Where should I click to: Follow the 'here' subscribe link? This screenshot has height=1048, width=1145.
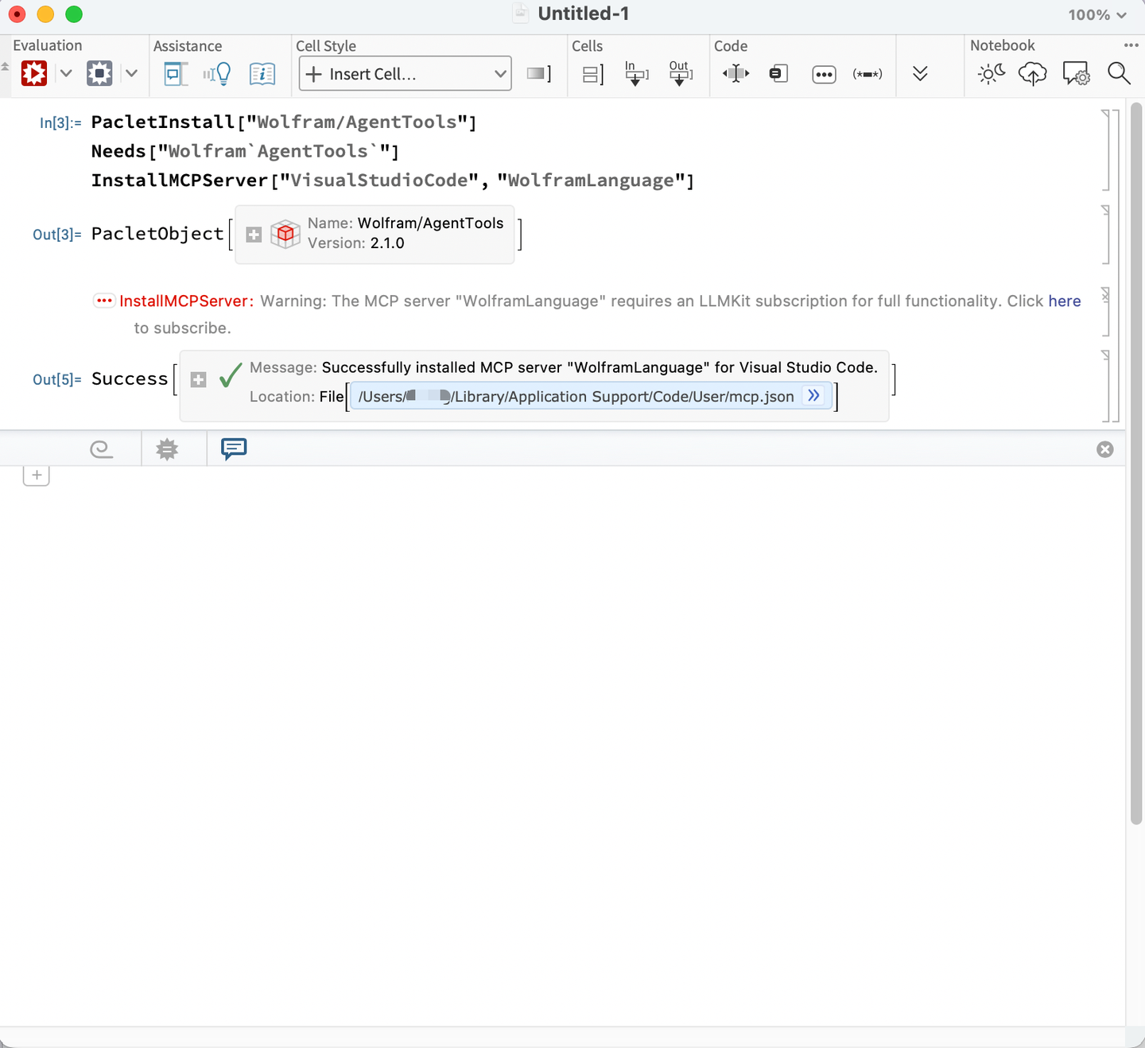click(x=1065, y=301)
